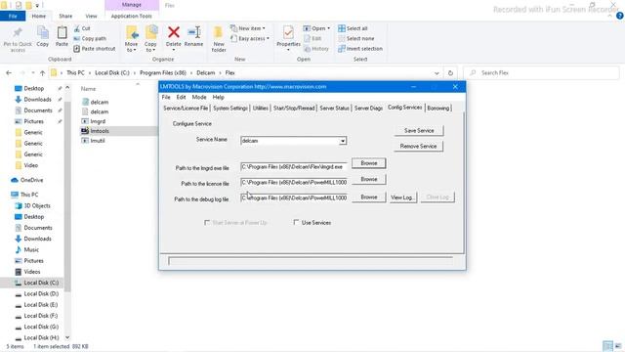Click Select none in ribbon
Viewport: 625px width, 352px height.
[x=355, y=38]
